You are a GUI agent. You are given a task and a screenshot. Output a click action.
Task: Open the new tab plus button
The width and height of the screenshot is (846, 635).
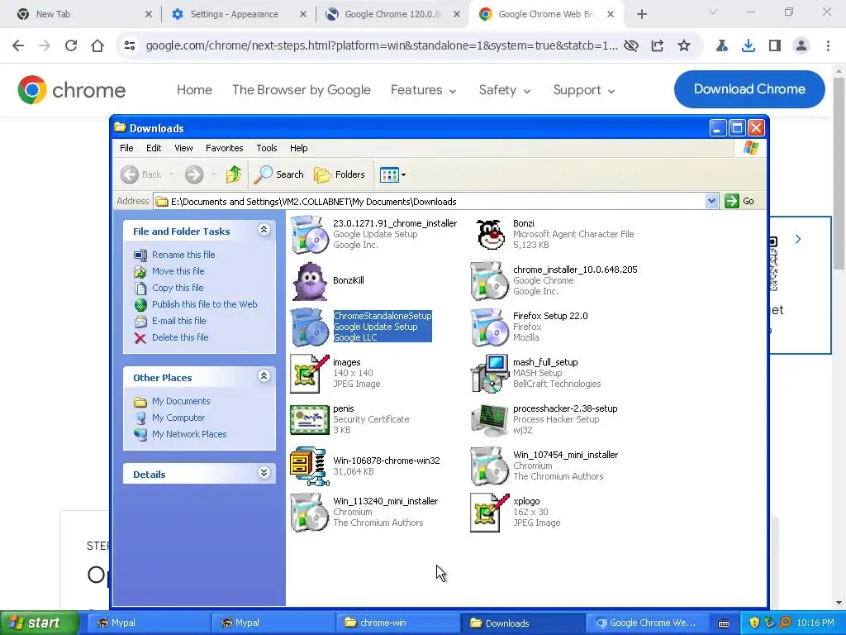pos(641,14)
